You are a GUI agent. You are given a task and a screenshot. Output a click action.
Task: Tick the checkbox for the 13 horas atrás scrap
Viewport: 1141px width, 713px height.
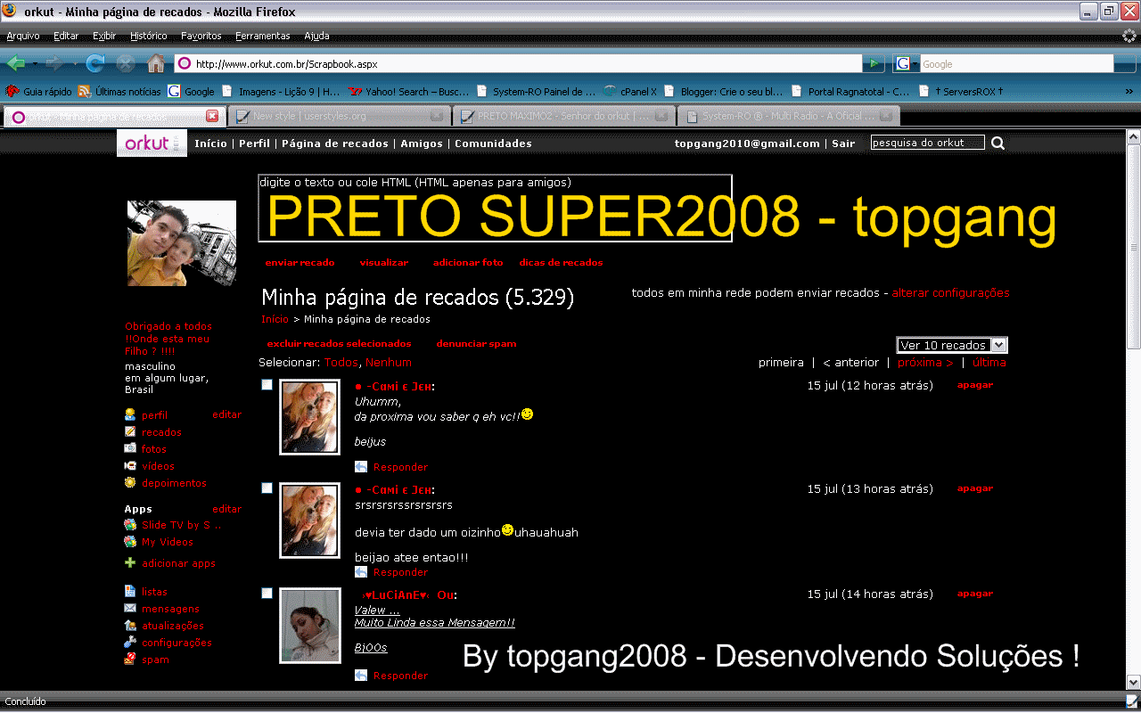coord(267,488)
